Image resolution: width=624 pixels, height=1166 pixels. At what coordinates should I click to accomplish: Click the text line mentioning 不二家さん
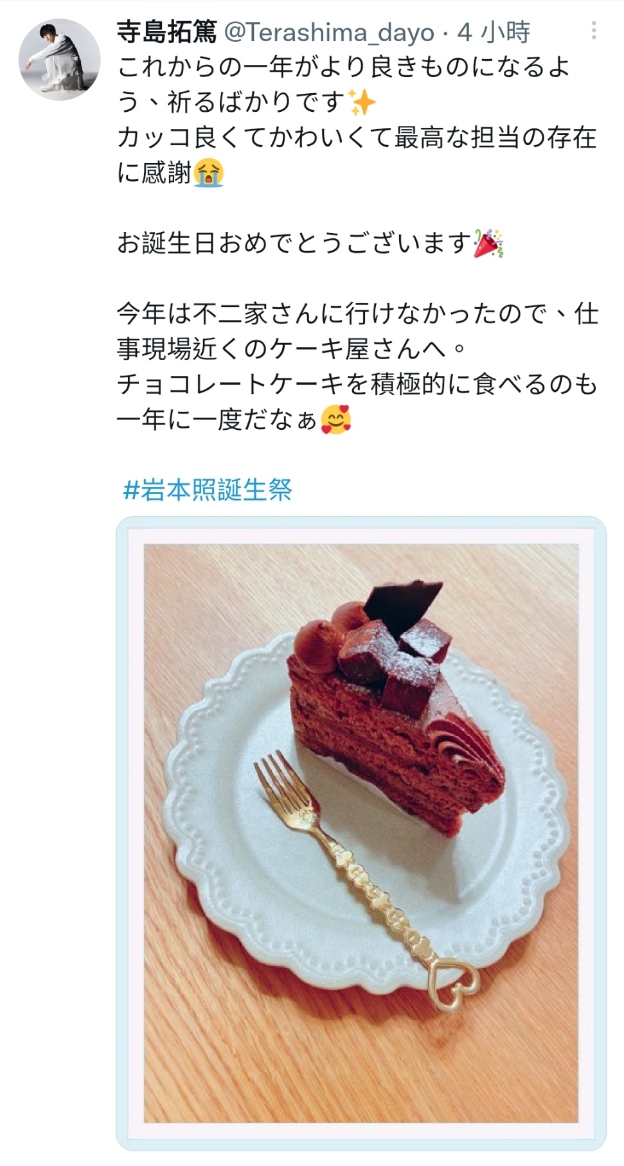[357, 314]
